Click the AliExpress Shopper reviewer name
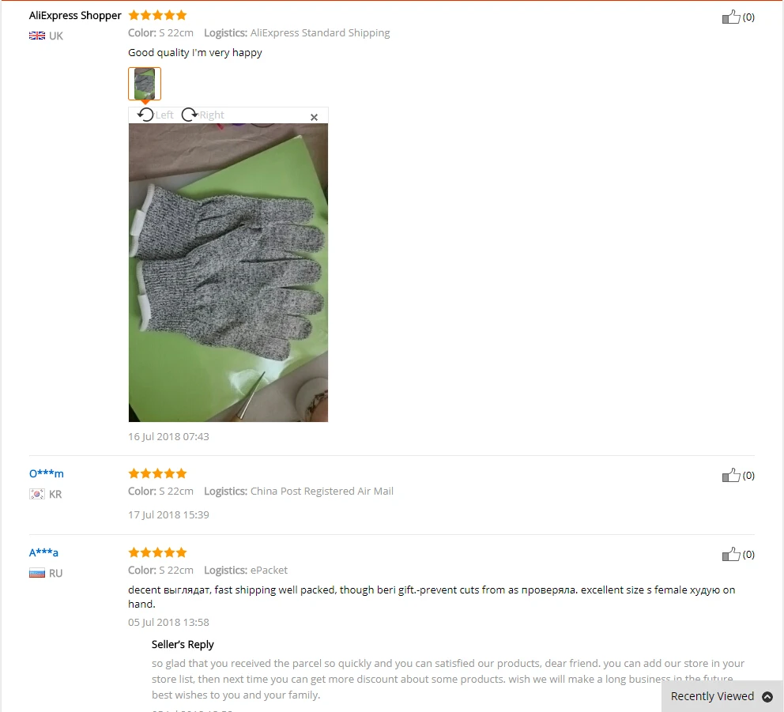 75,16
